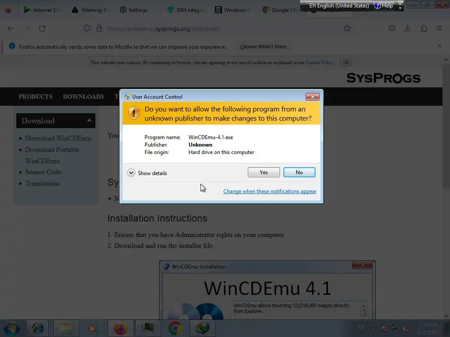The image size is (450, 337).
Task: Open Save to Pocket icon
Action: (x=392, y=29)
